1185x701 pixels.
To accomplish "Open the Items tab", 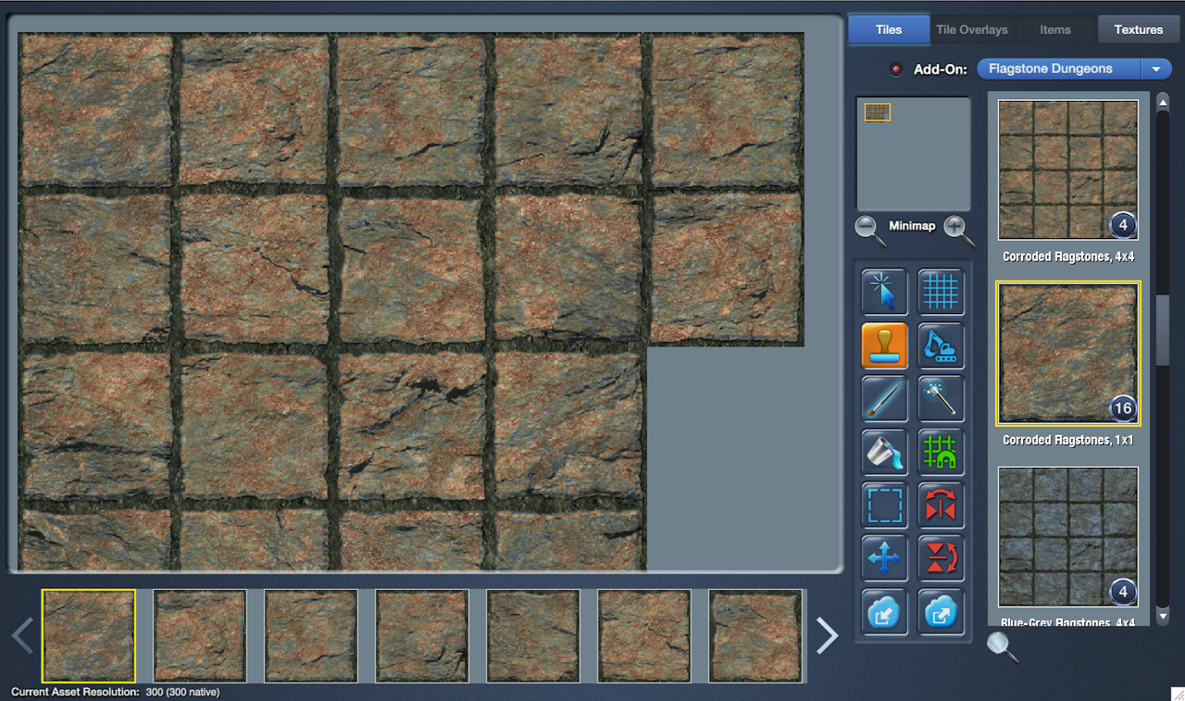I will pos(1054,30).
